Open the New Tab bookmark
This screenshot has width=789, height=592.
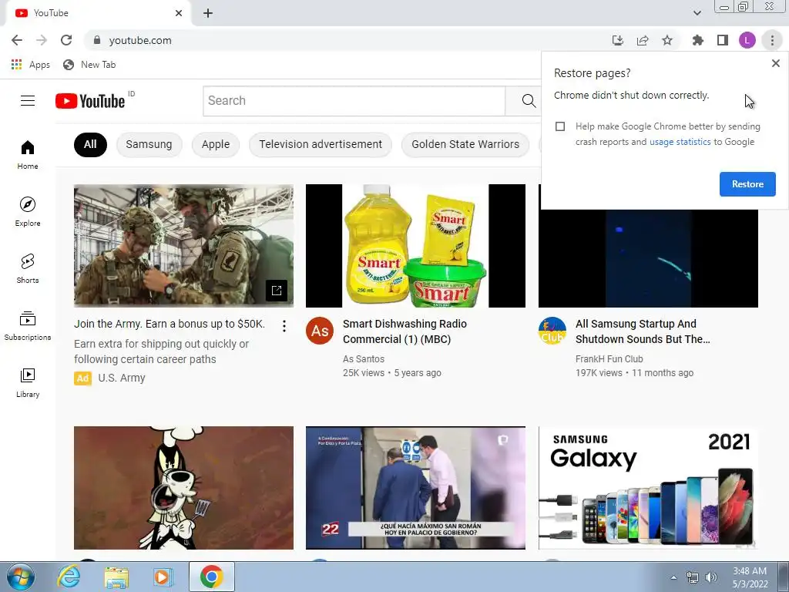click(x=89, y=65)
